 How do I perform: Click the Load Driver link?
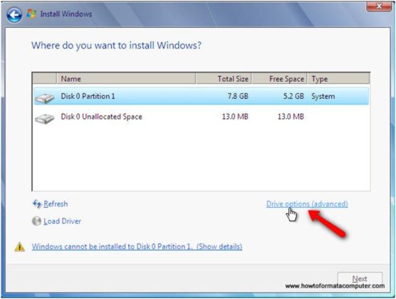point(63,221)
